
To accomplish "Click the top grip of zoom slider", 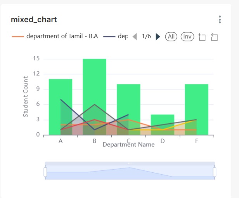I will pyautogui.click(x=130, y=163).
